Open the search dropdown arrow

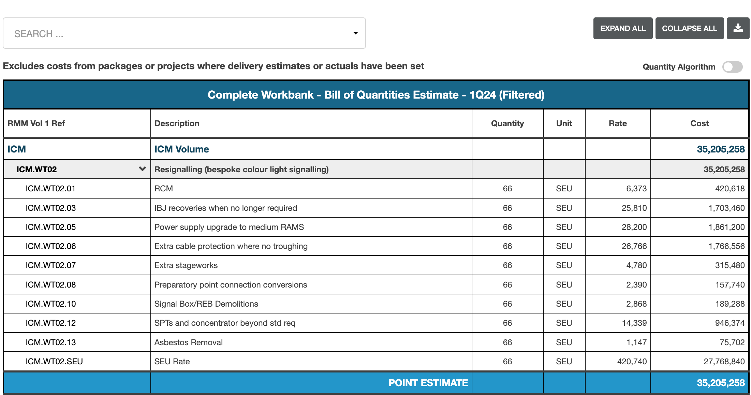[x=355, y=33]
